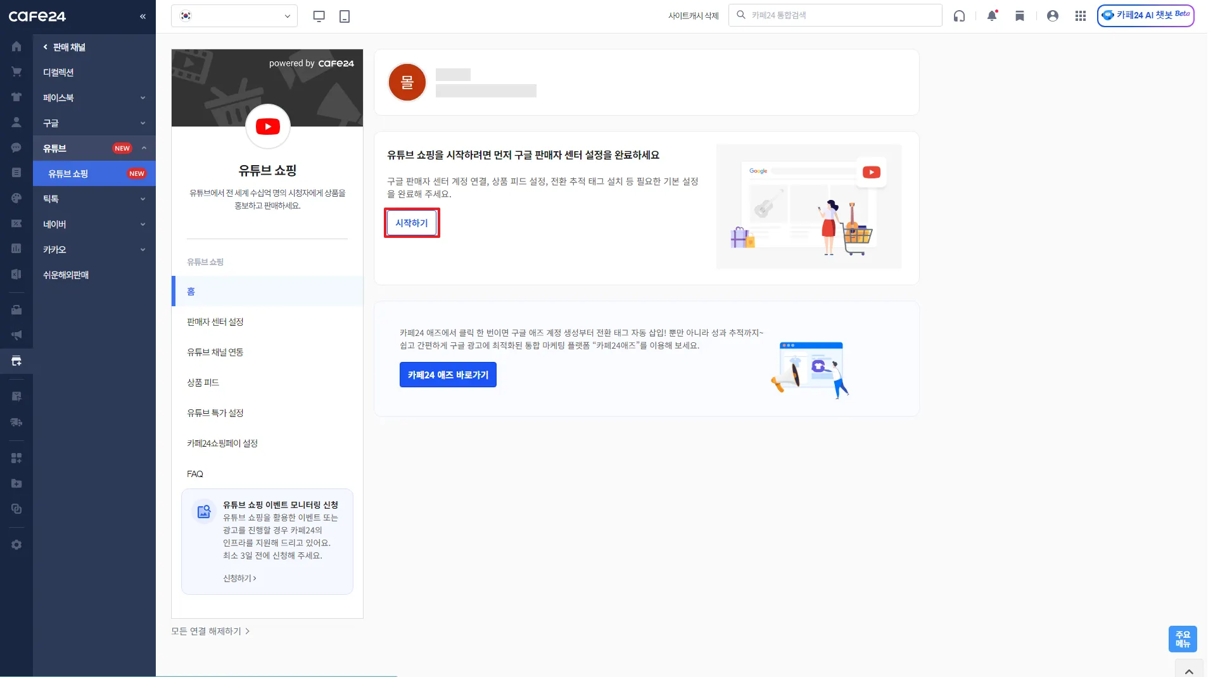Open notifications bell icon

point(992,16)
